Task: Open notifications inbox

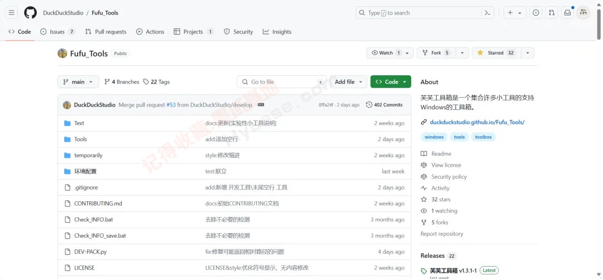Action: pyautogui.click(x=567, y=13)
